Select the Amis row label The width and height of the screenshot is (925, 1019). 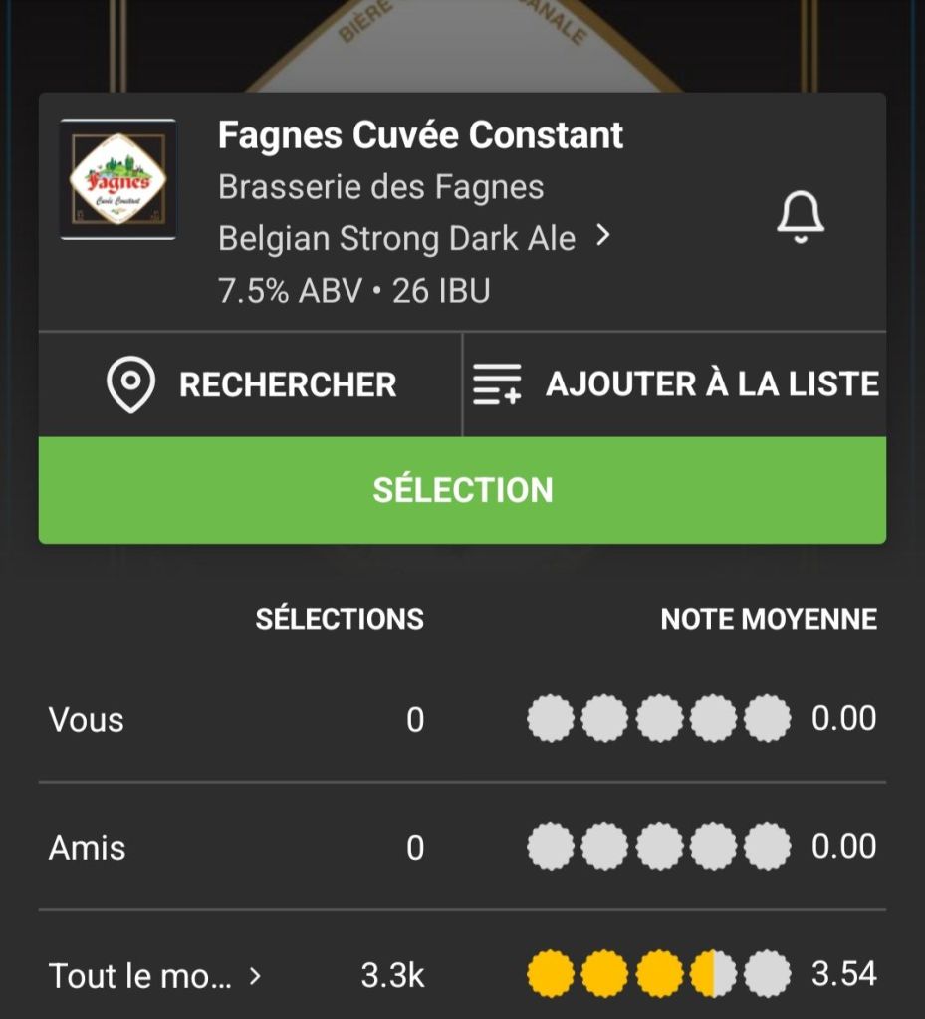(88, 848)
